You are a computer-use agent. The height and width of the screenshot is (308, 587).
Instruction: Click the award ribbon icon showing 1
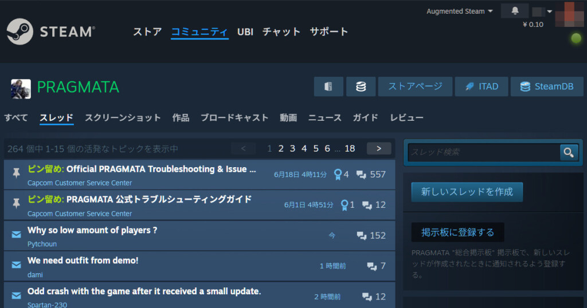(x=345, y=205)
